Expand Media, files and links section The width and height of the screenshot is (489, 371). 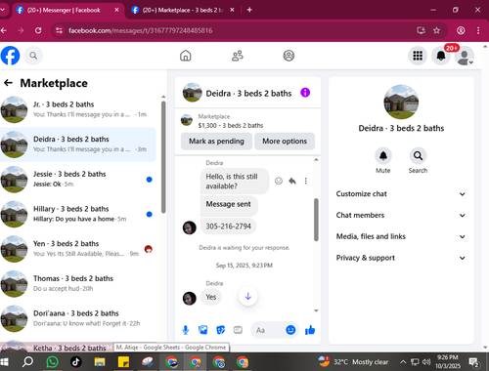click(401, 236)
